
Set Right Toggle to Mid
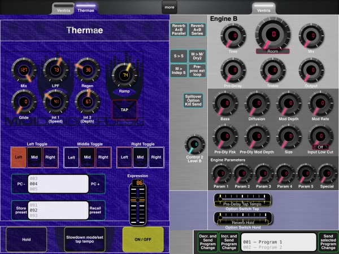click(x=140, y=157)
